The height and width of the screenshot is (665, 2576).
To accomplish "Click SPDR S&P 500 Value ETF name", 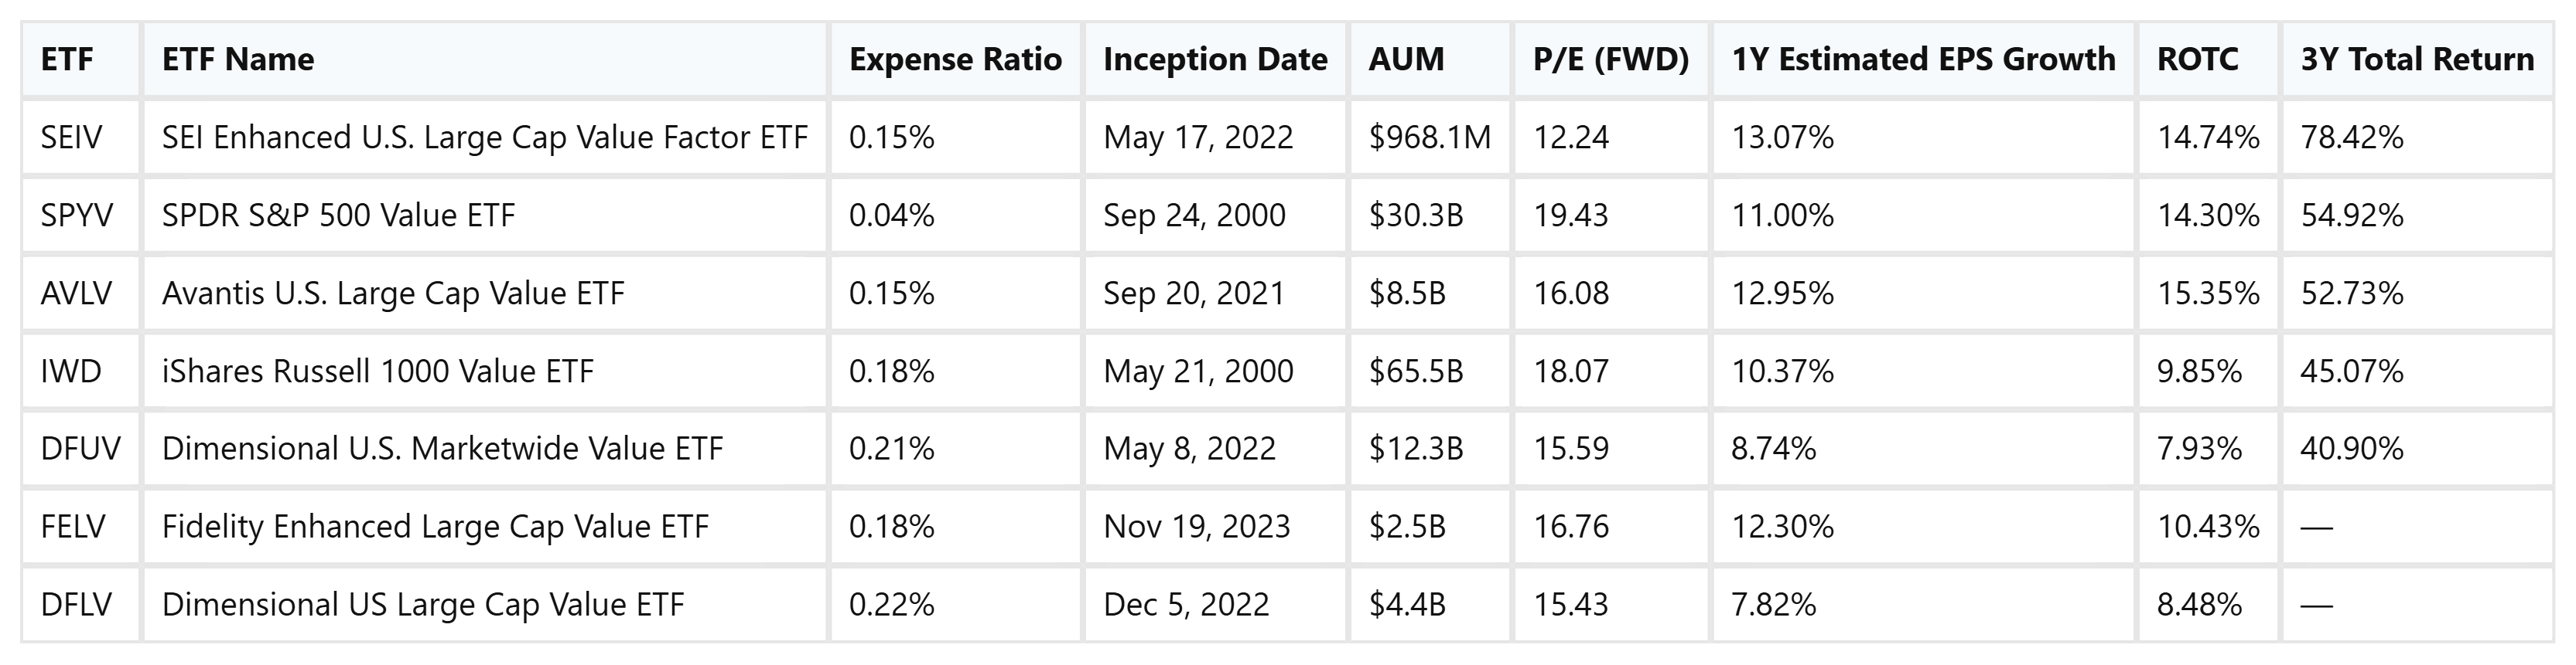I will pos(338,215).
